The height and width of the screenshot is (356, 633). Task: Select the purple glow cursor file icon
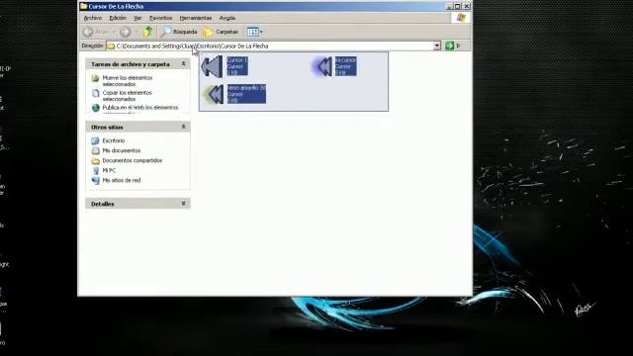321,66
